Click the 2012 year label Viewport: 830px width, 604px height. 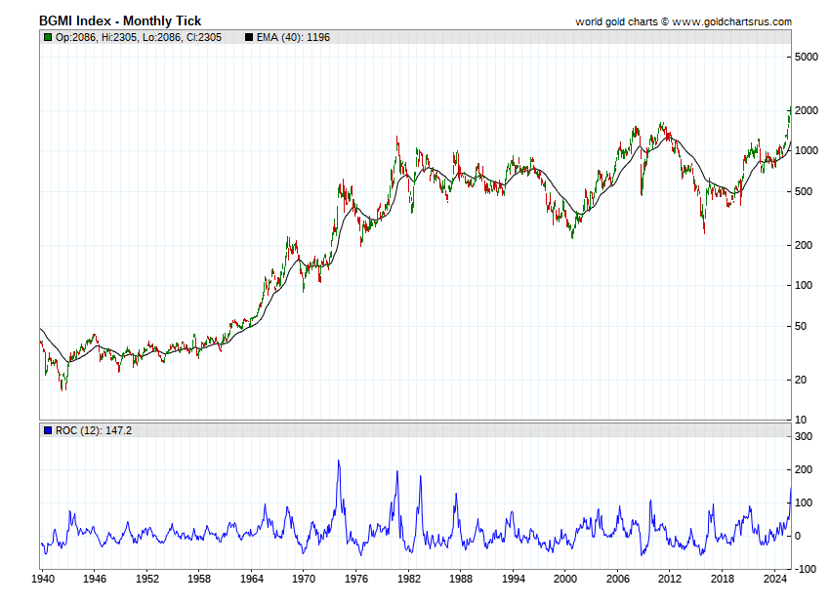pyautogui.click(x=670, y=579)
